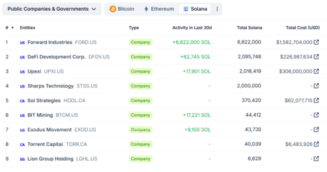Click the HODL.CA ticker symbol
This screenshot has width=327, height=172.
[74, 100]
